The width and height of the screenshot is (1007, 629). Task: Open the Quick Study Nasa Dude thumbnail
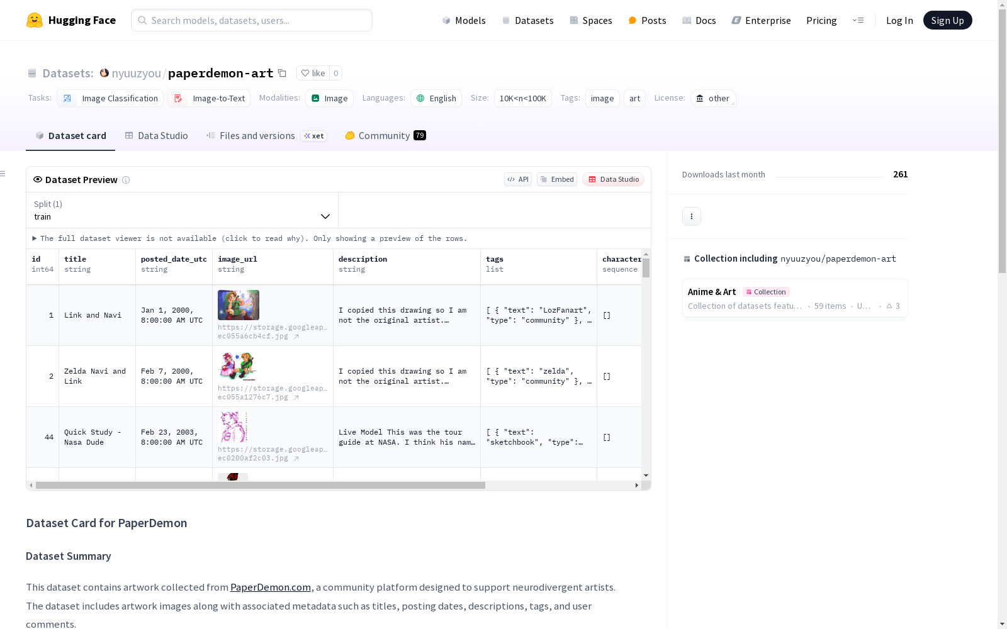point(232,427)
